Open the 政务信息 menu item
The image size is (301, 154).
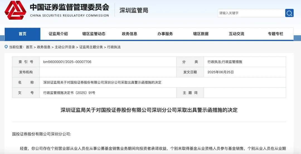(x=130, y=34)
